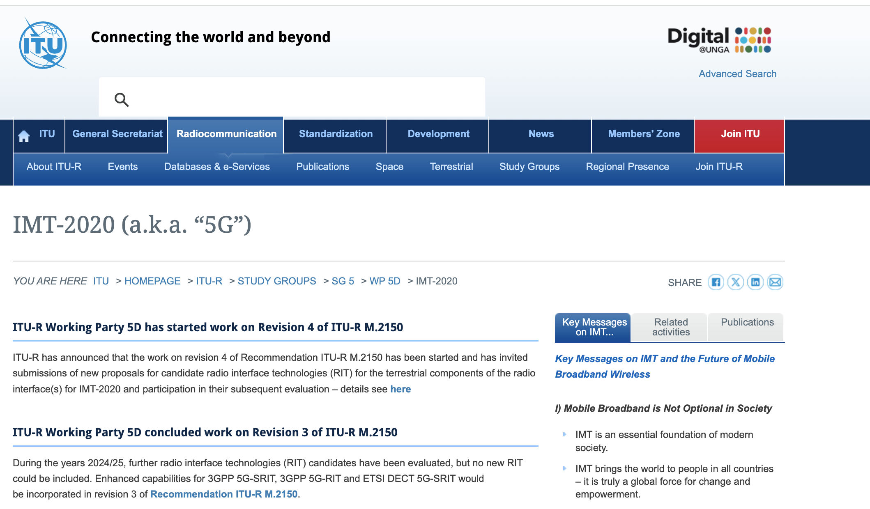Open Space submenu item
The height and width of the screenshot is (509, 870).
[x=389, y=167]
